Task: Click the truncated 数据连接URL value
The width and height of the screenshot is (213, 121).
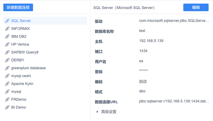Action: [174, 101]
